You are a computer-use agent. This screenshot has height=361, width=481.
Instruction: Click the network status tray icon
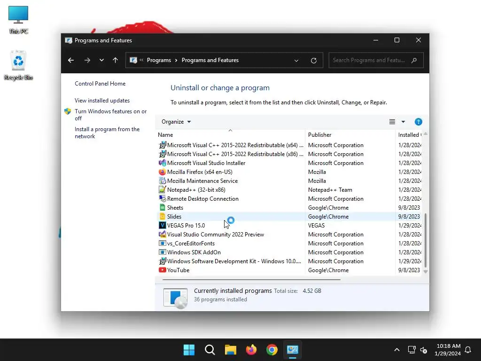pyautogui.click(x=411, y=350)
